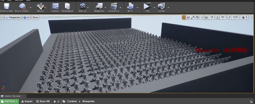The width and height of the screenshot is (255, 104).
Task: Select the translate gizmo mode icon
Action: coord(184,17)
